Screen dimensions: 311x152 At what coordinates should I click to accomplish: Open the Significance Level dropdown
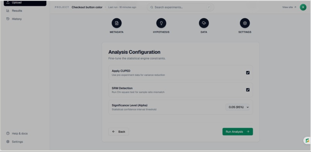click(x=238, y=107)
